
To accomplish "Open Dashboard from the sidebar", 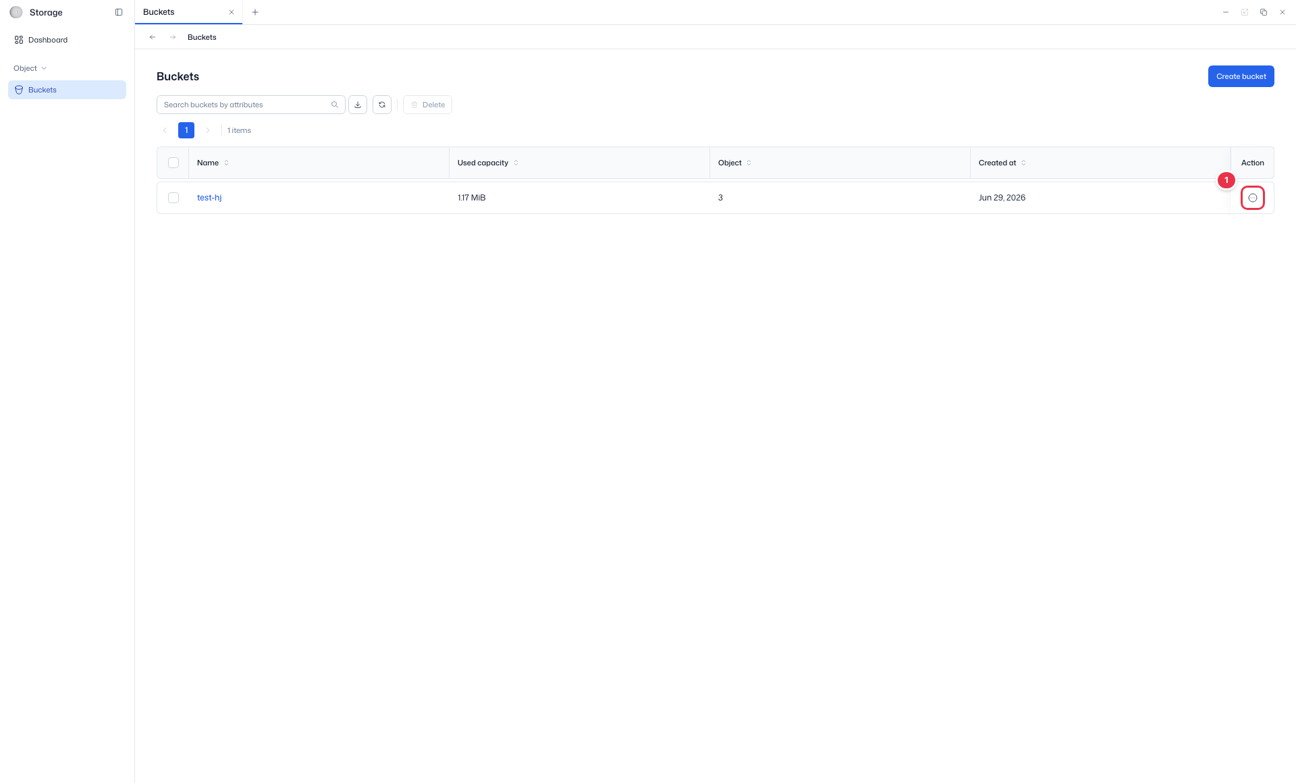I will coord(67,40).
